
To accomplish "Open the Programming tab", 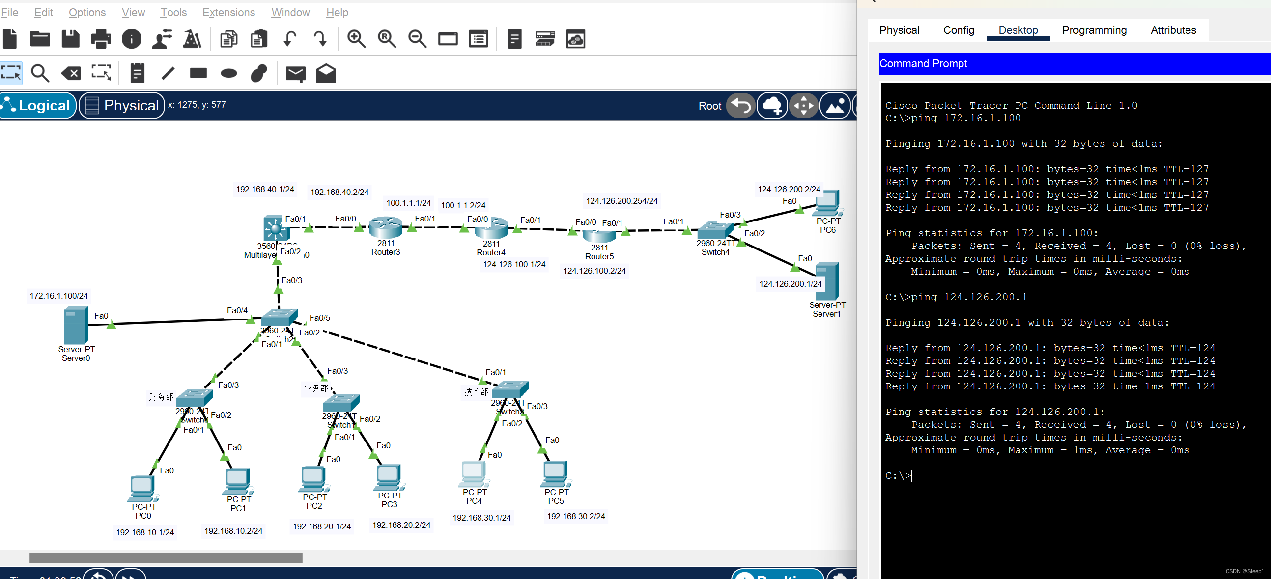I will 1094,30.
